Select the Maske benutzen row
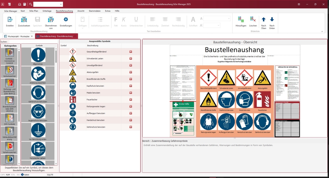 coord(100,93)
